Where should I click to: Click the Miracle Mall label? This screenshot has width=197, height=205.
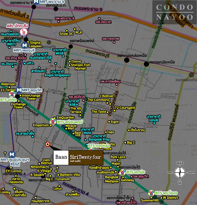71,127
